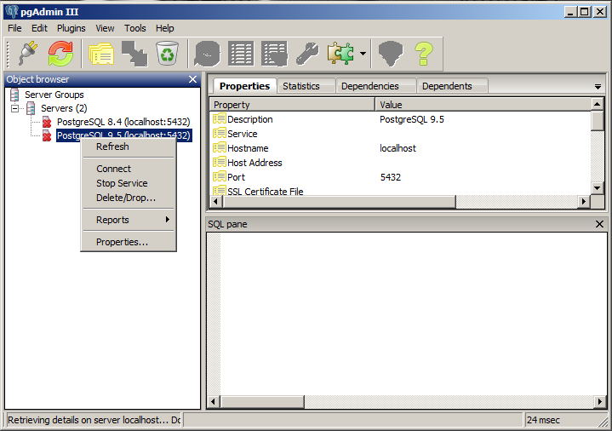Open the Edit menu
Viewport: 612px width, 431px height.
point(39,28)
